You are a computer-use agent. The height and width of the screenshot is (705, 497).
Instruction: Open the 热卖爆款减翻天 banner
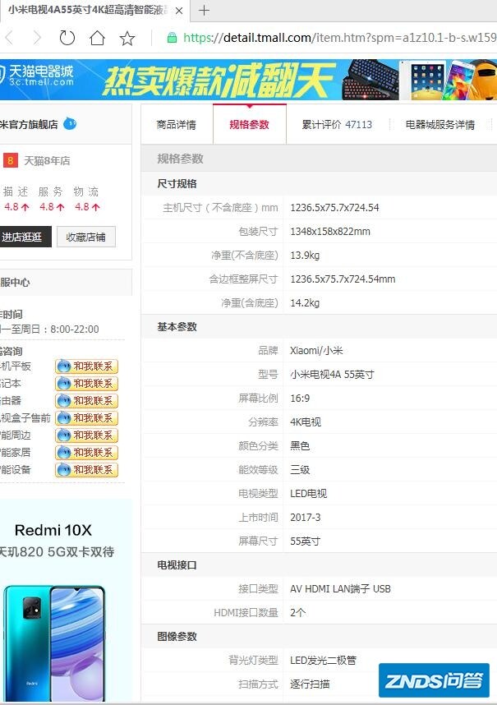coord(219,81)
